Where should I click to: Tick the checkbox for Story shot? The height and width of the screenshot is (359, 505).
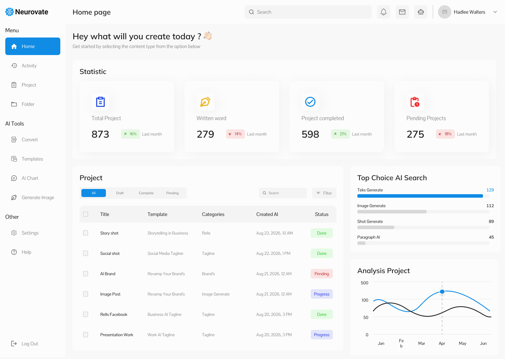pyautogui.click(x=86, y=233)
